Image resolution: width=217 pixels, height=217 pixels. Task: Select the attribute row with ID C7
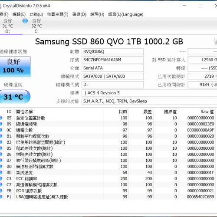(108, 185)
